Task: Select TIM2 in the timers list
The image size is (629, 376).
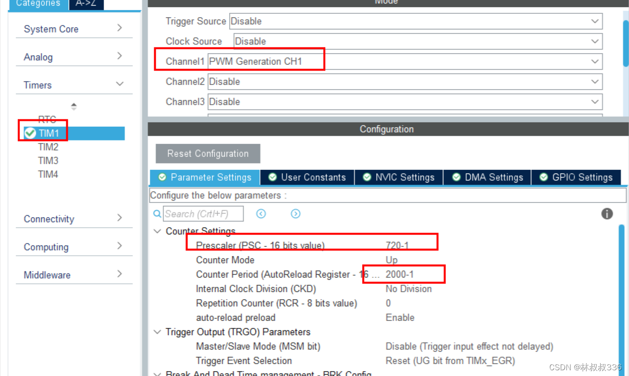Action: tap(48, 147)
